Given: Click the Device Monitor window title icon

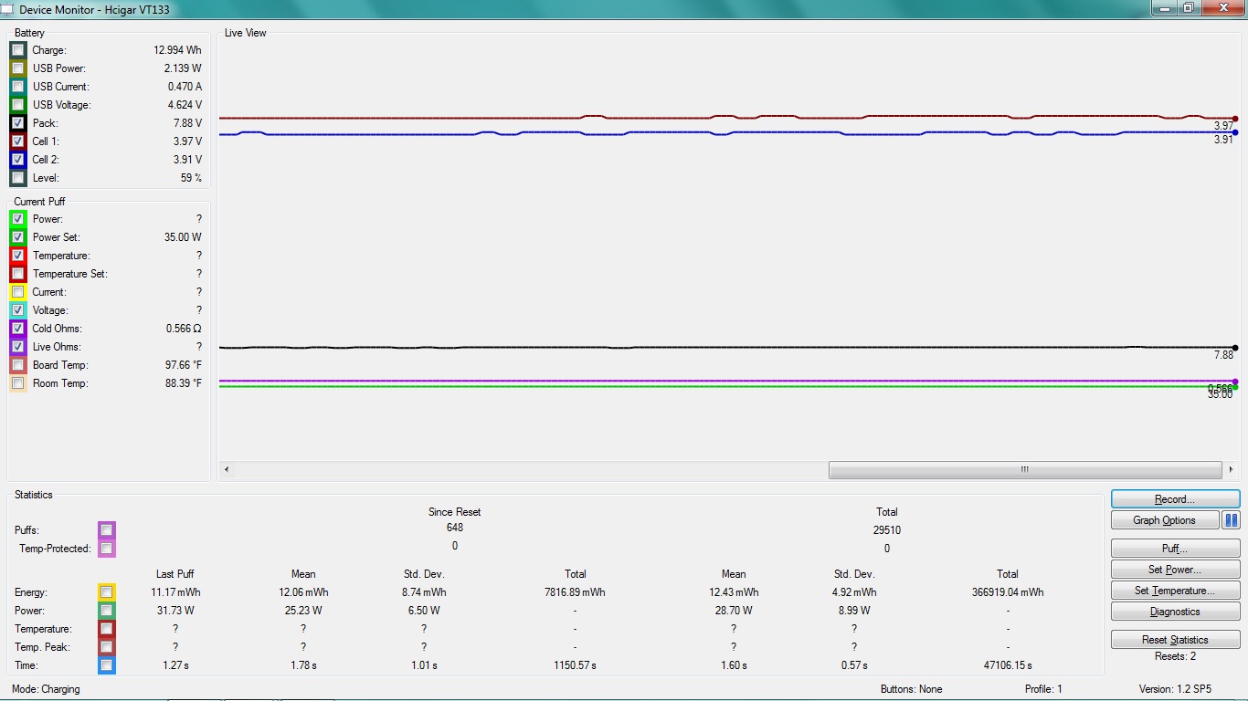Looking at the screenshot, I should (x=7, y=9).
